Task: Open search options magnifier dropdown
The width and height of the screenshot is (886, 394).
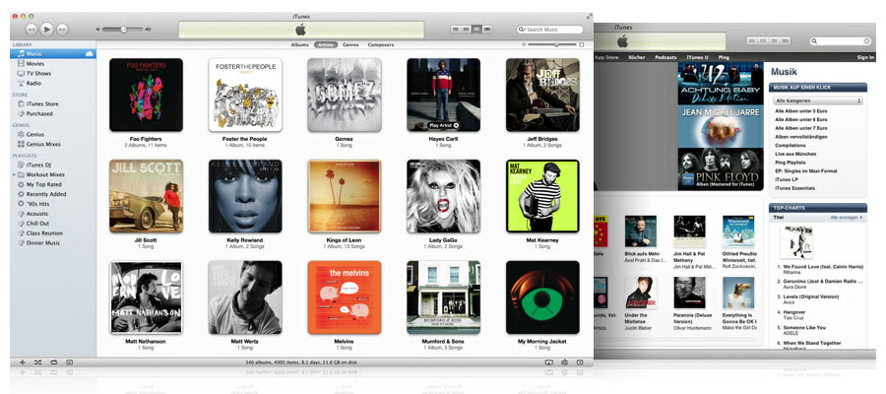Action: click(522, 29)
